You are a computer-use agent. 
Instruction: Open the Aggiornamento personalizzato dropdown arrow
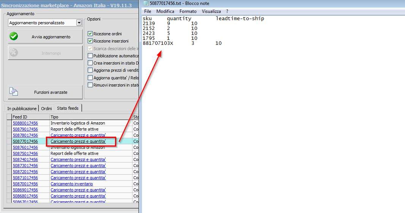click(79, 23)
